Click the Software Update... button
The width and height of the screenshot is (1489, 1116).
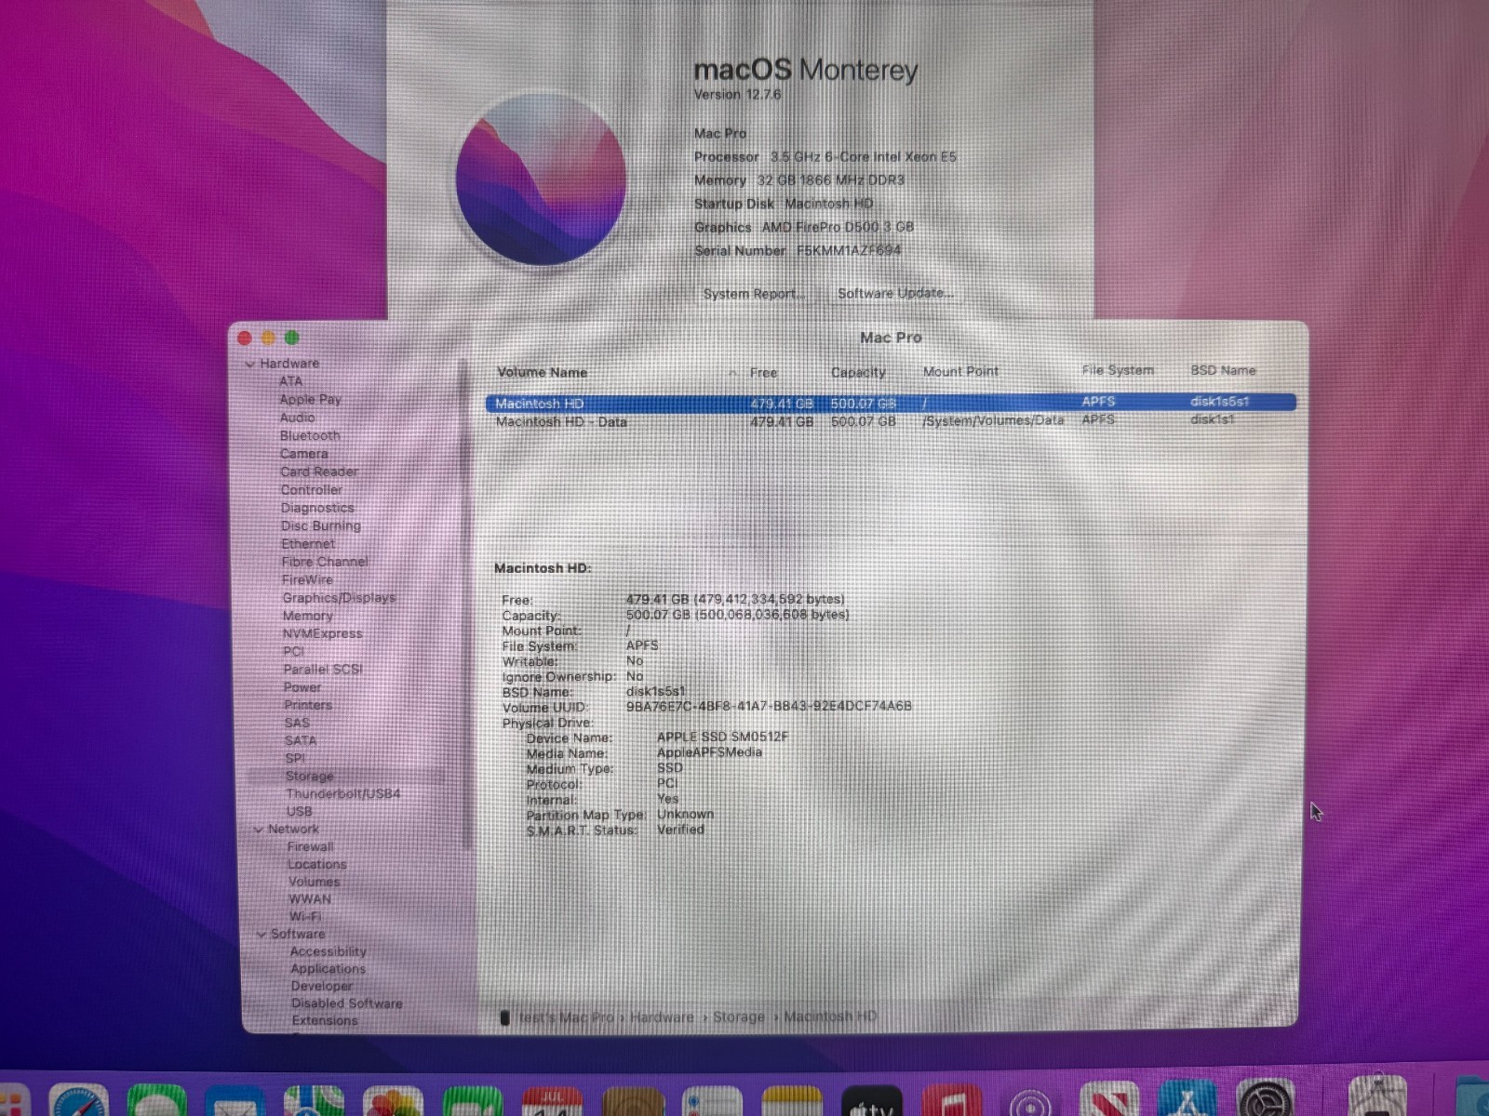click(895, 293)
